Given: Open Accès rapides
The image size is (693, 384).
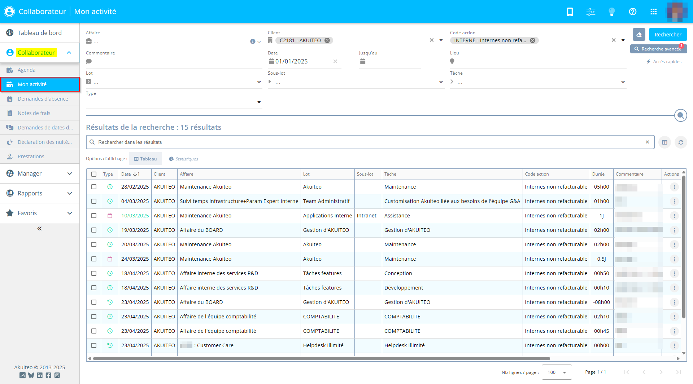Looking at the screenshot, I should point(664,62).
